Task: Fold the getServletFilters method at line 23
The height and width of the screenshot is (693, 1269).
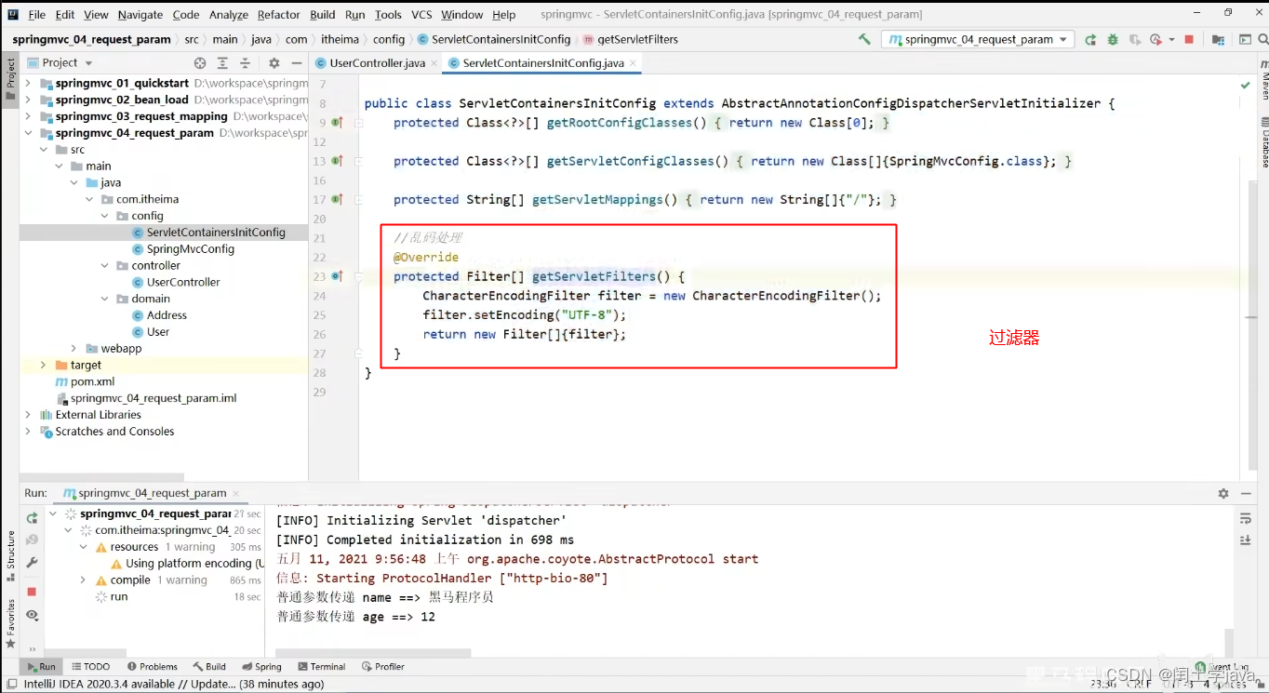Action: pyautogui.click(x=358, y=276)
